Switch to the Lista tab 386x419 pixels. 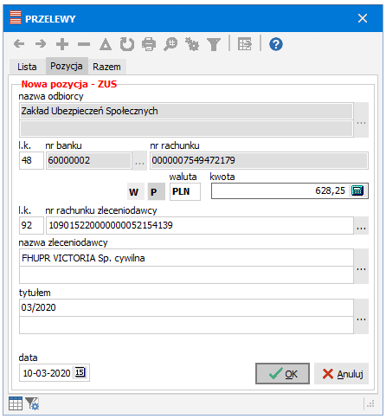27,67
